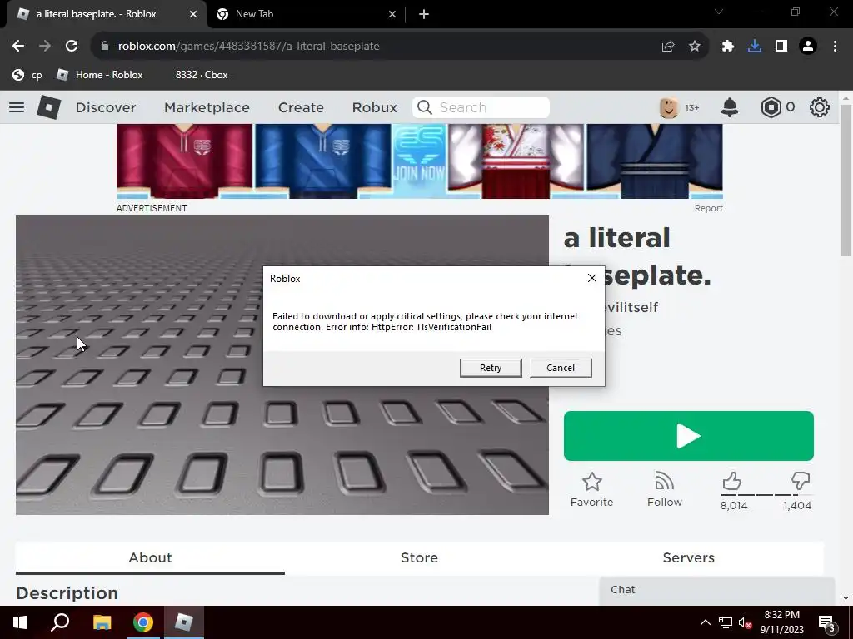Open the Servers tab
Screen dimensions: 853x639
(689, 558)
